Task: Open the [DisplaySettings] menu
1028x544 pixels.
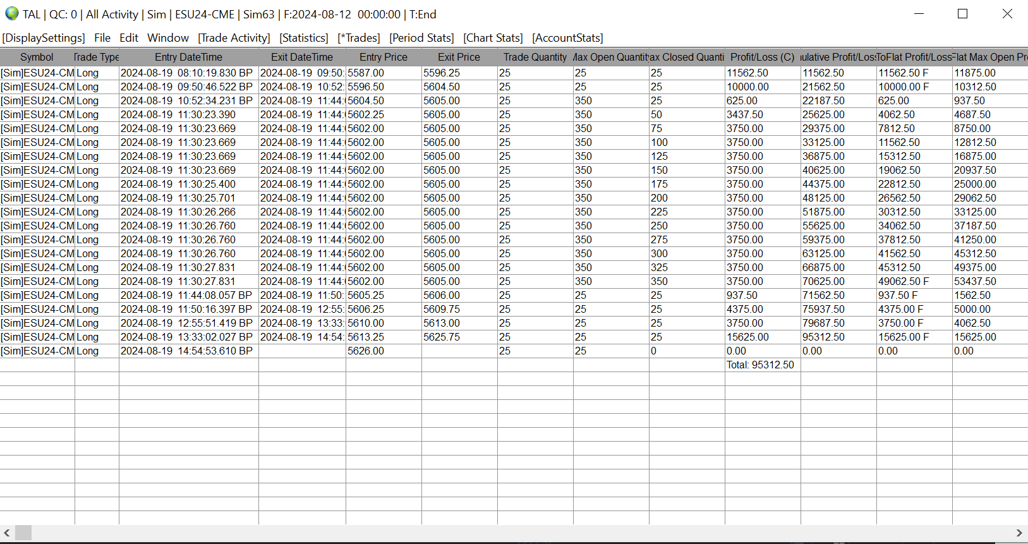Action: click(x=44, y=38)
